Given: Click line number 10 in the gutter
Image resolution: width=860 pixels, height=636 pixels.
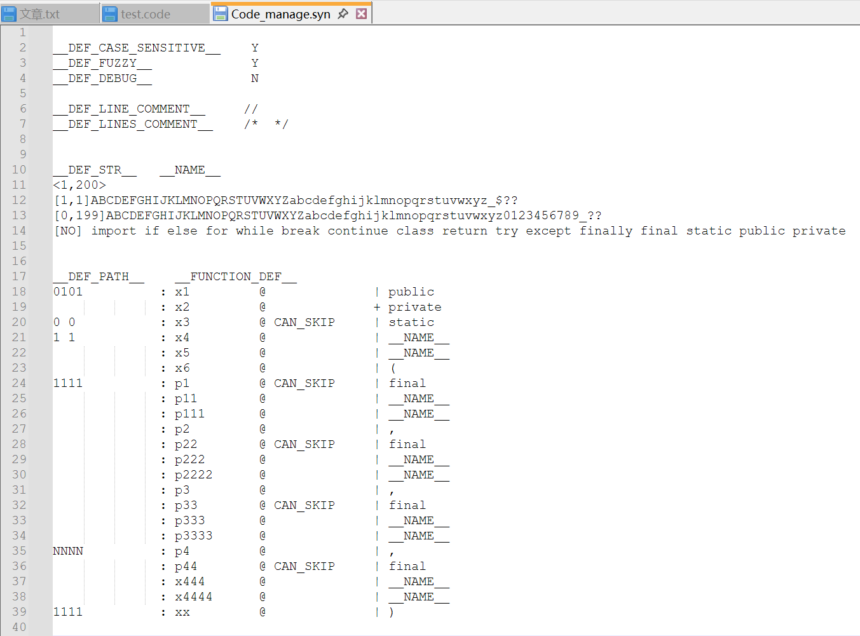Looking at the screenshot, I should click(19, 170).
